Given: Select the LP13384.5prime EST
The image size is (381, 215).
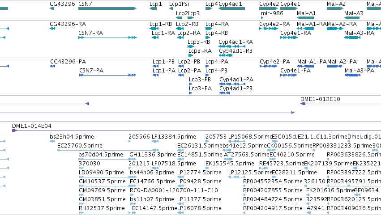Looking at the screenshot, I should pyautogui.click(x=155, y=141).
